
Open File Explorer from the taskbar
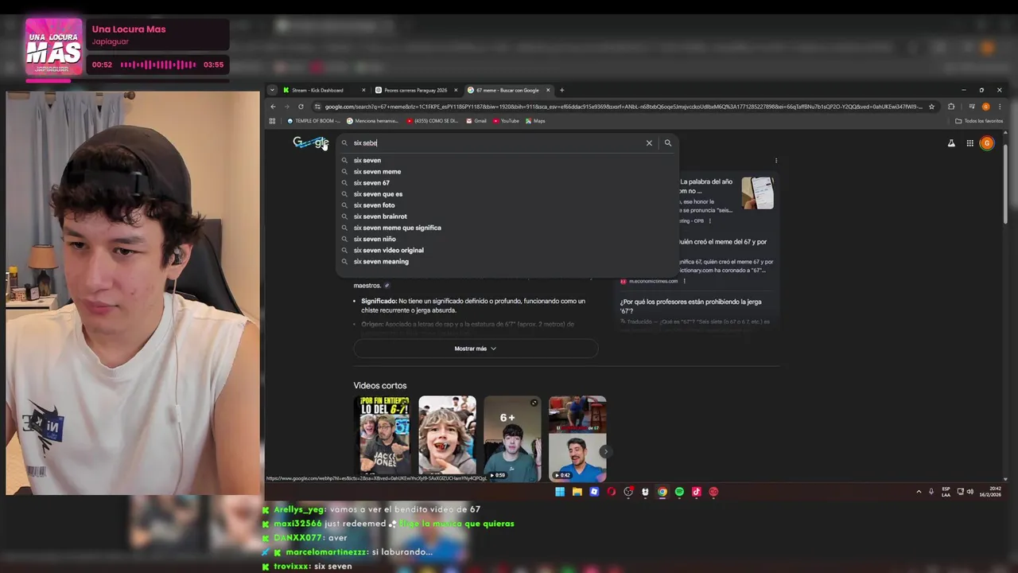click(x=577, y=492)
